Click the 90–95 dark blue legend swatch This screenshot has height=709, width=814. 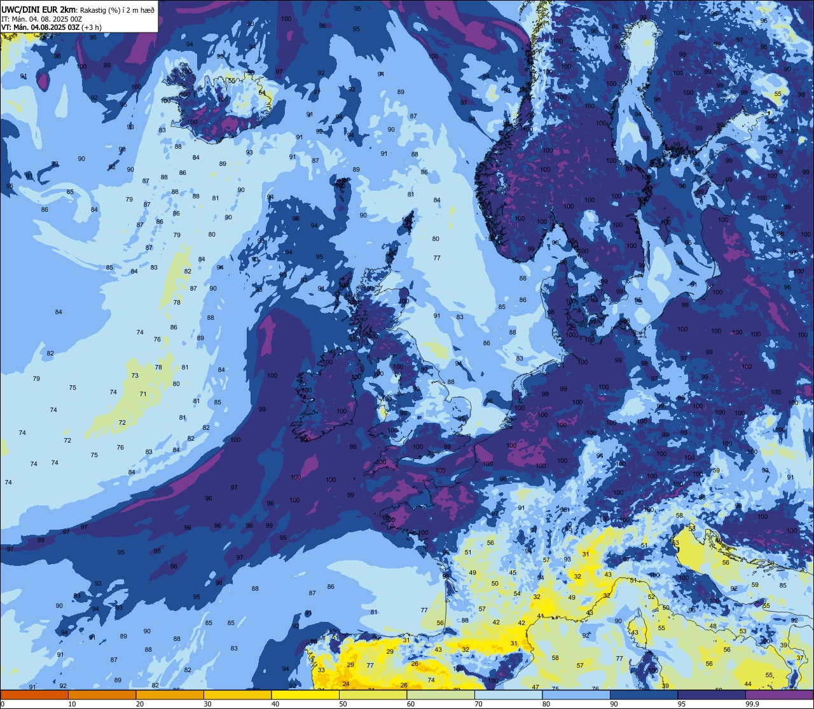click(644, 694)
